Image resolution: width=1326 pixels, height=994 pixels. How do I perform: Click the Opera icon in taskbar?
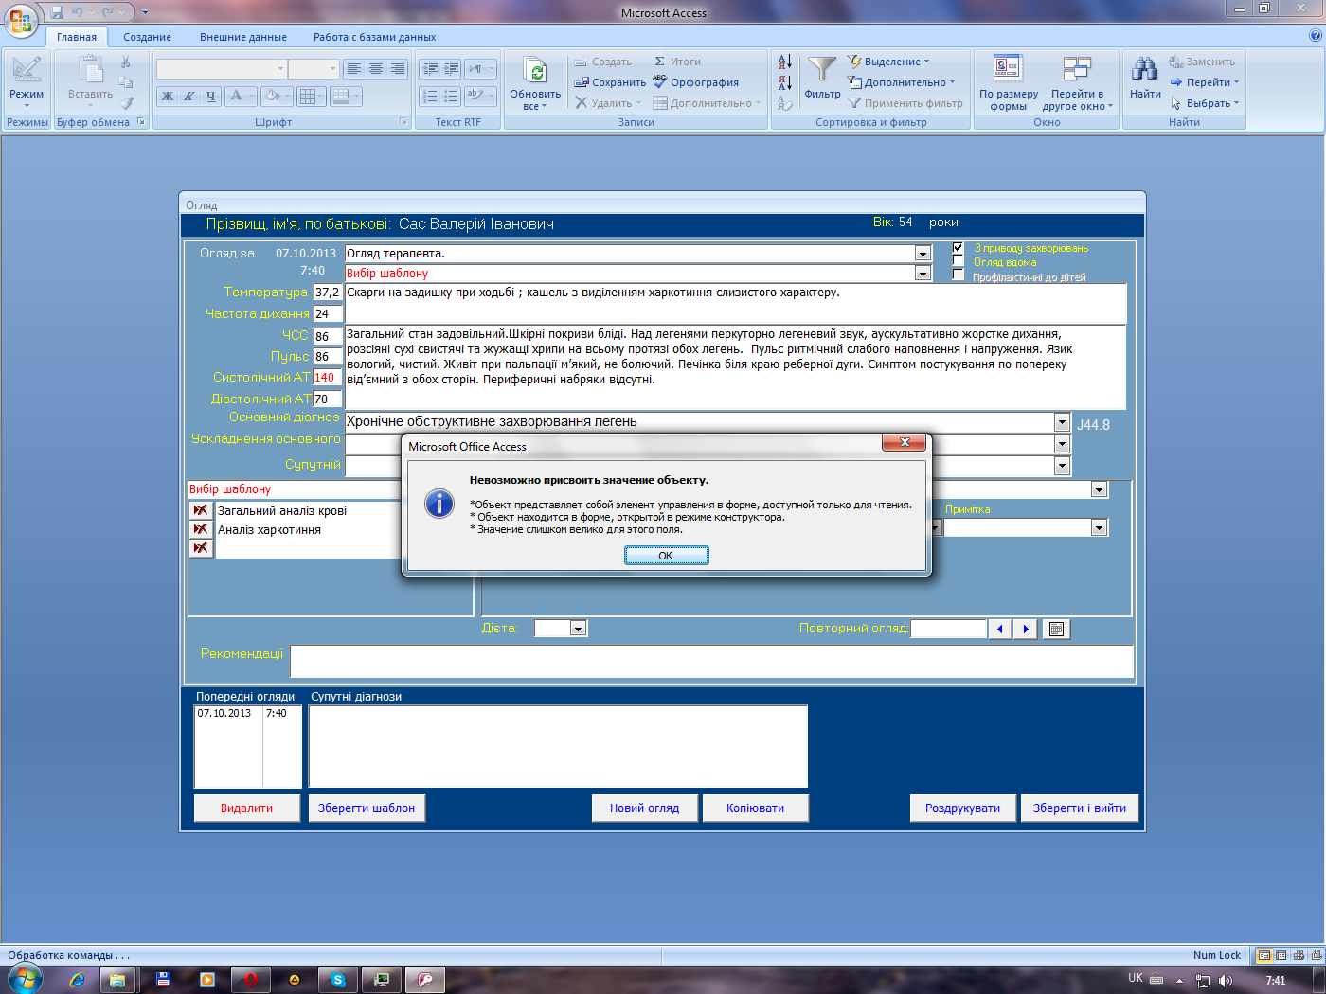[x=251, y=980]
